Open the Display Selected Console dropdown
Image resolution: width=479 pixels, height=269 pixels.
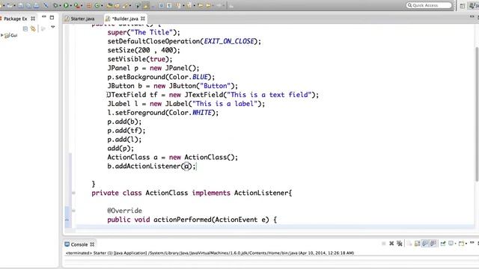[456, 244]
